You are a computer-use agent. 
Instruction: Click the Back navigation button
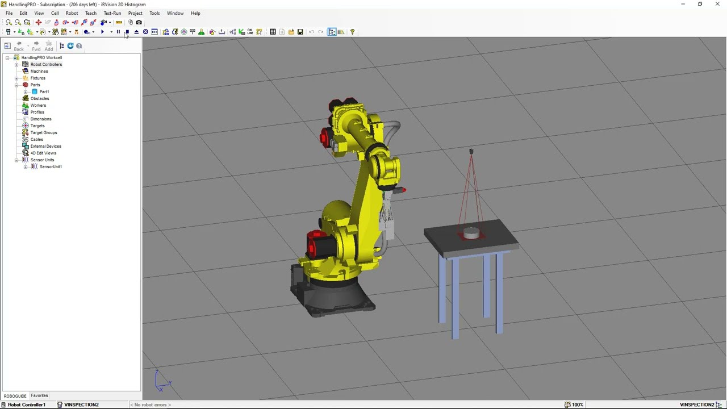point(19,46)
